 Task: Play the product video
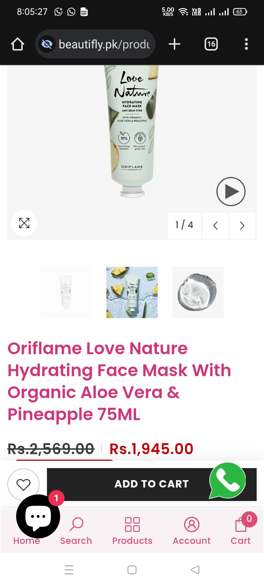231,192
